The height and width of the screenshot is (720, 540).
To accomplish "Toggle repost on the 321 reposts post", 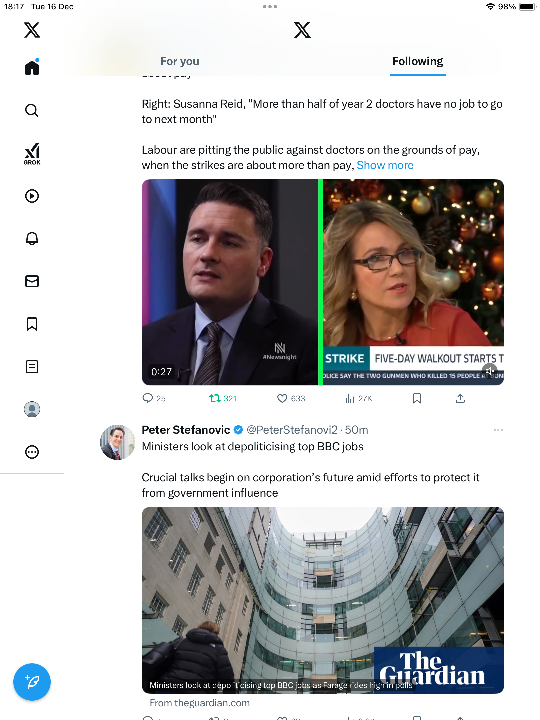I will (215, 398).
